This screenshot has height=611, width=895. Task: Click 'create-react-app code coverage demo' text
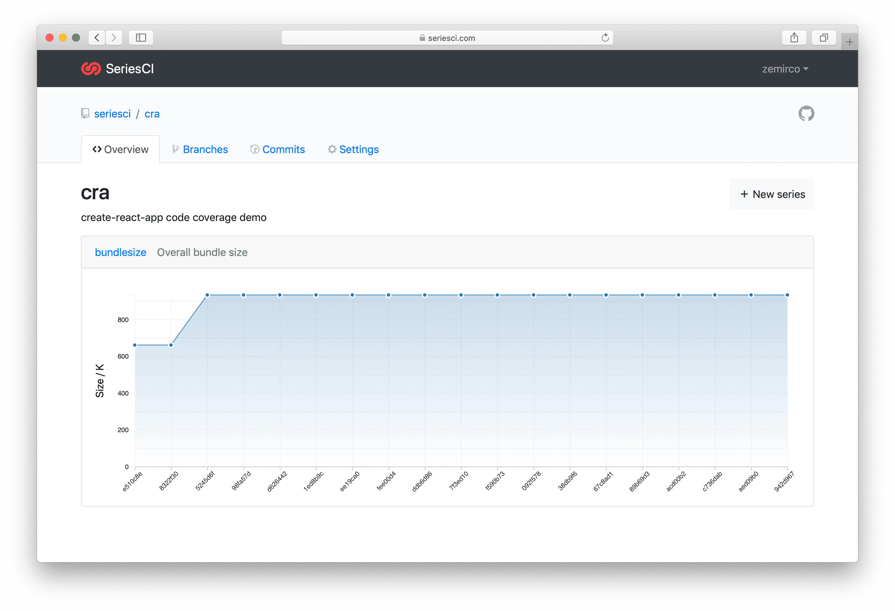[174, 217]
